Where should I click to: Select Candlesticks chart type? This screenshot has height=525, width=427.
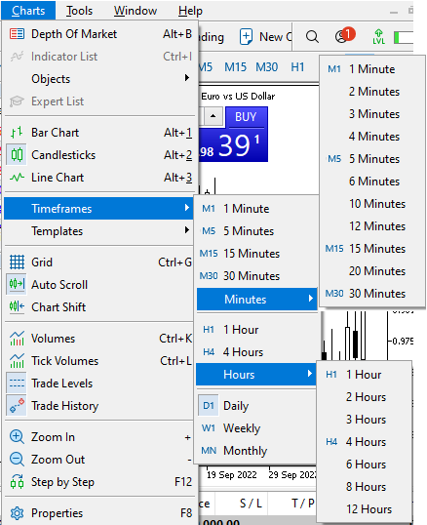(98, 155)
